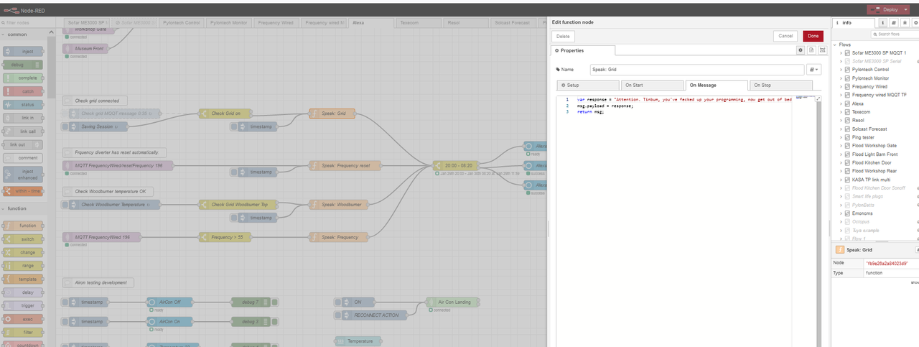919x347 pixels.
Task: Expand Sofar ME3000 SP MQQT 1 flow
Action: pos(841,53)
